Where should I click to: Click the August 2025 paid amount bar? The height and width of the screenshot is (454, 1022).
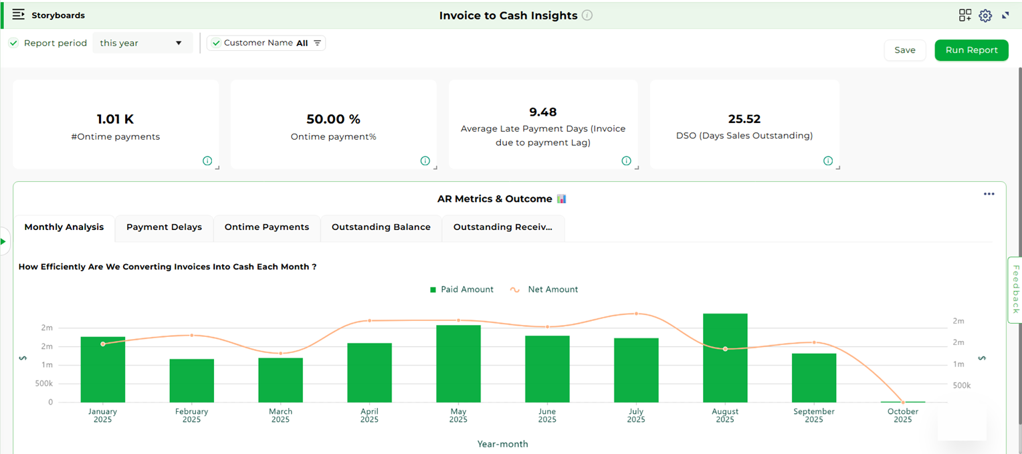[725, 358]
